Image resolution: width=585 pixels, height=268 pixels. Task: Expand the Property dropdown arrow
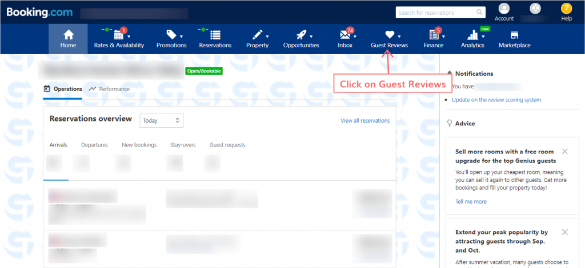[267, 36]
